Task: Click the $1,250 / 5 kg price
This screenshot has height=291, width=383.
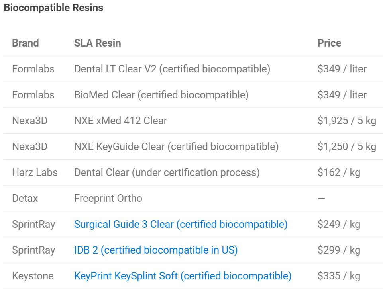Action: 347,146
